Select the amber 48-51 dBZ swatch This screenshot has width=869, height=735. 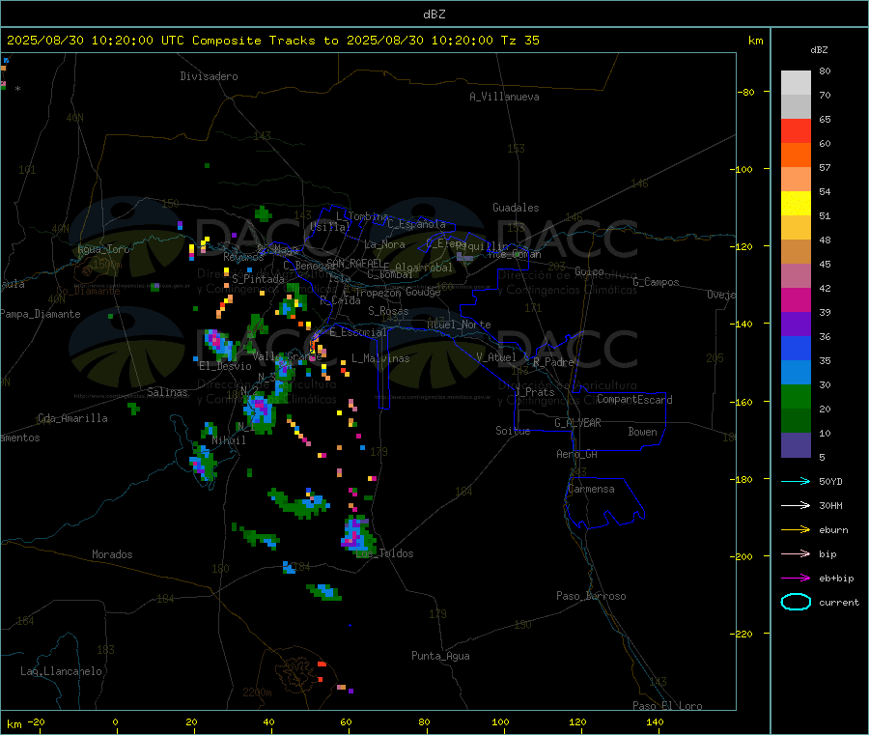796,228
